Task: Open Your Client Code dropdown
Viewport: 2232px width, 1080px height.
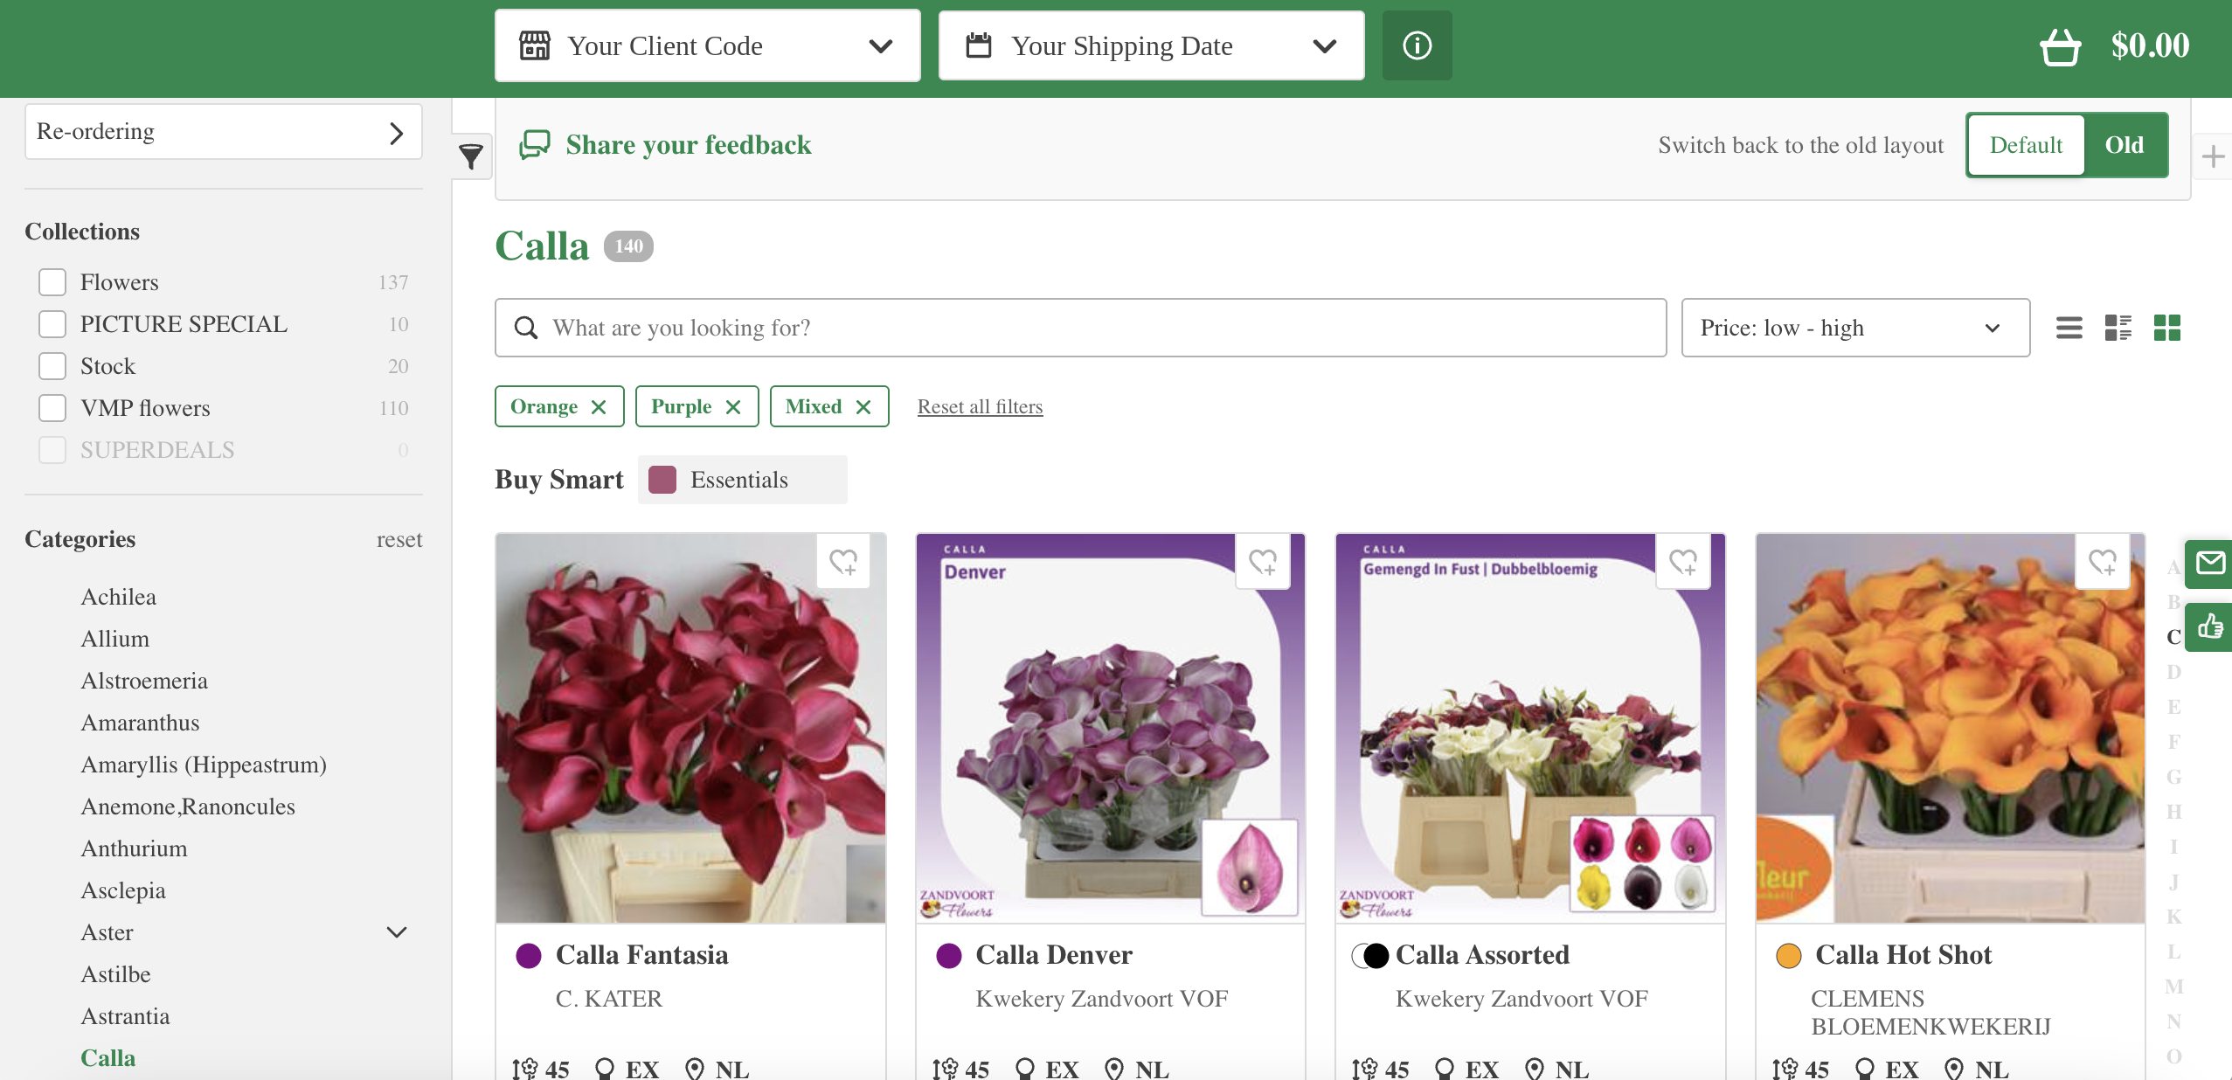Action: point(707,45)
